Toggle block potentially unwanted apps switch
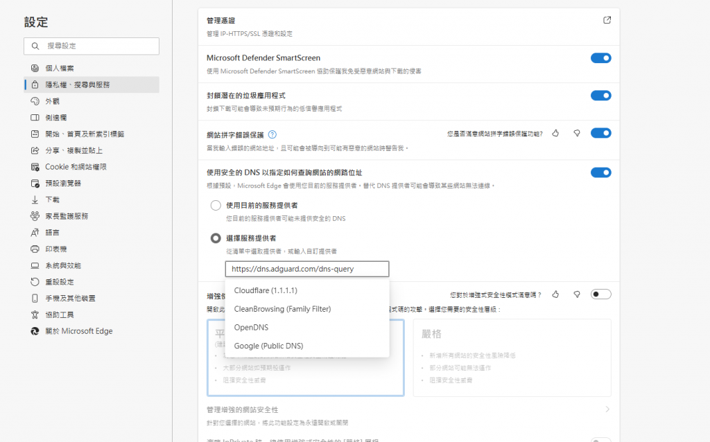This screenshot has height=442, width=710. click(x=601, y=96)
